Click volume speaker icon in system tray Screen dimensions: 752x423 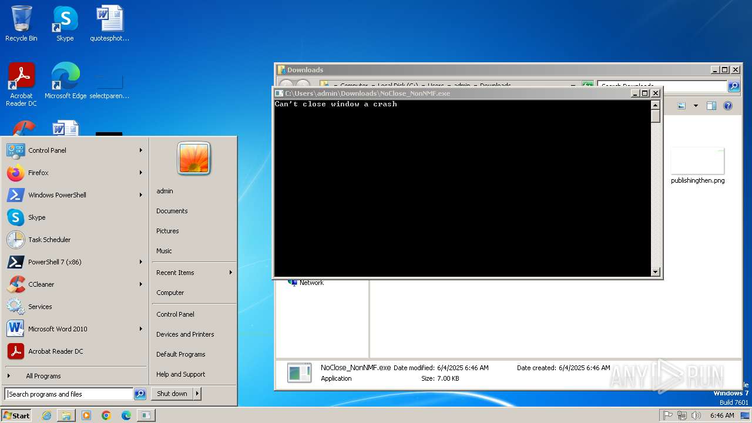(696, 415)
